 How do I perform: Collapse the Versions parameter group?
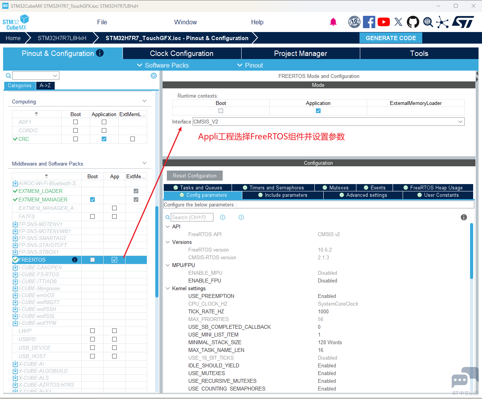[x=168, y=242]
